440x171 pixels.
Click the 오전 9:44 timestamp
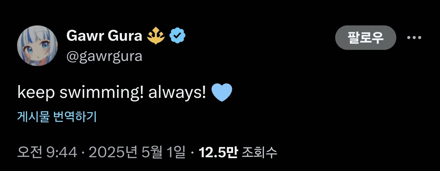pos(47,152)
